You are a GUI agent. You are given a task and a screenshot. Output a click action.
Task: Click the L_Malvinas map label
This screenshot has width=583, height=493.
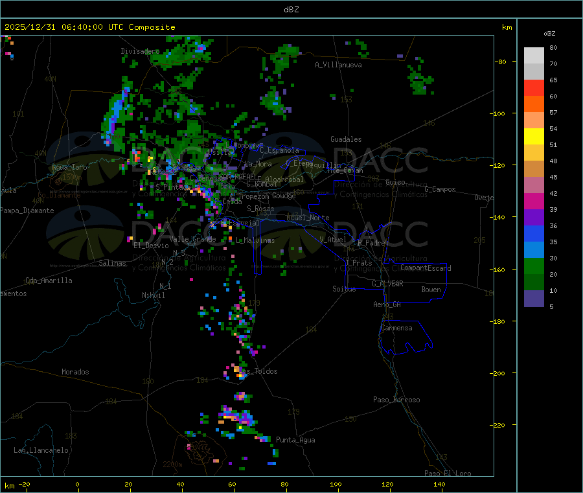pyautogui.click(x=255, y=240)
